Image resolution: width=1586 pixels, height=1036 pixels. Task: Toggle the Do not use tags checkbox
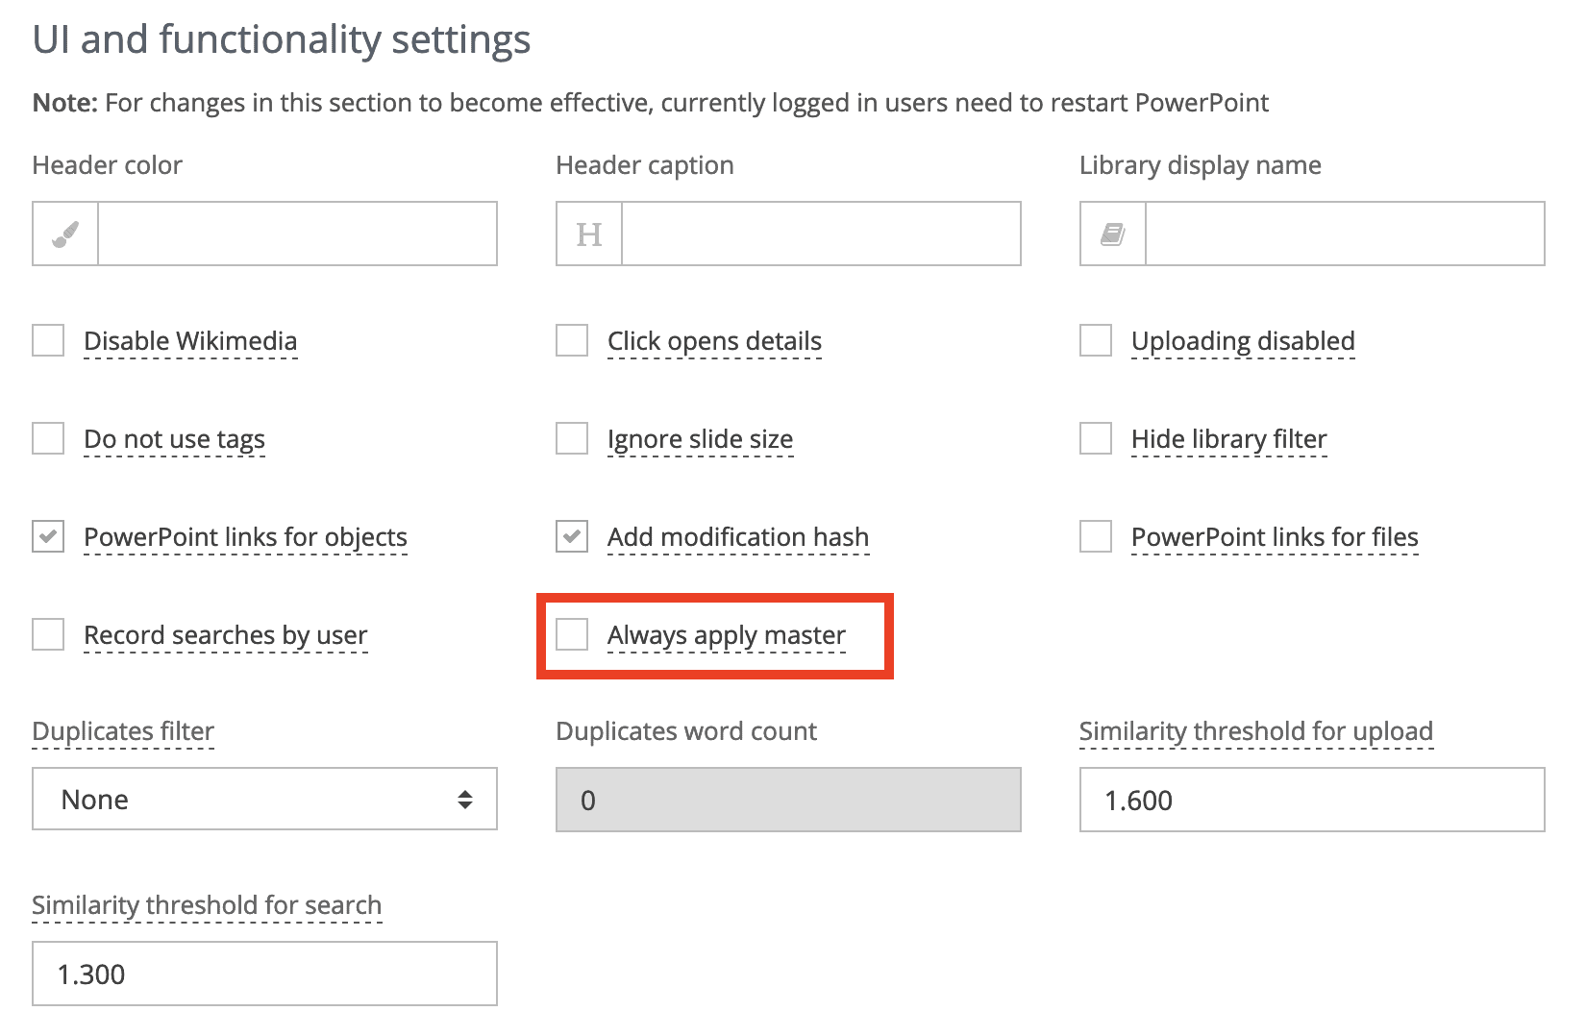coord(48,438)
